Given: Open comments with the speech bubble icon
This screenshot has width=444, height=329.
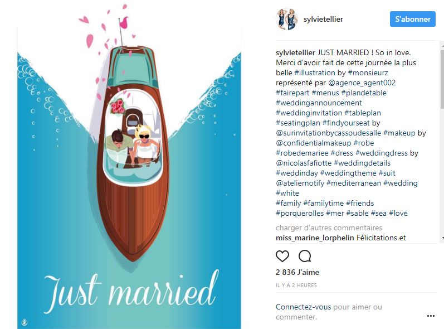Looking at the screenshot, I should 305,256.
